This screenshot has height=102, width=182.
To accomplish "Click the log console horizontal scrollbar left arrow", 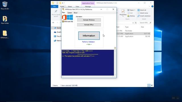I will pyautogui.click(x=63, y=77).
